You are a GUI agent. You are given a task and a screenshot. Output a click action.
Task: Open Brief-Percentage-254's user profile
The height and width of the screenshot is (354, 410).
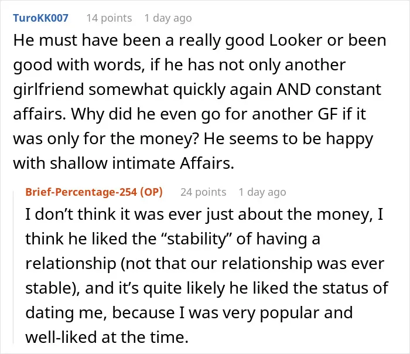(81, 192)
